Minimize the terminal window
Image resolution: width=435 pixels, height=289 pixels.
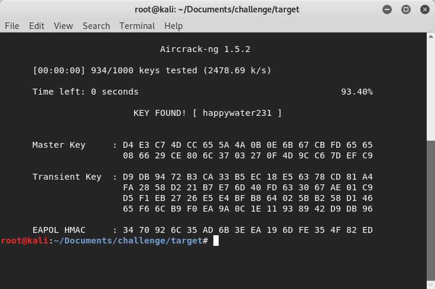(387, 9)
